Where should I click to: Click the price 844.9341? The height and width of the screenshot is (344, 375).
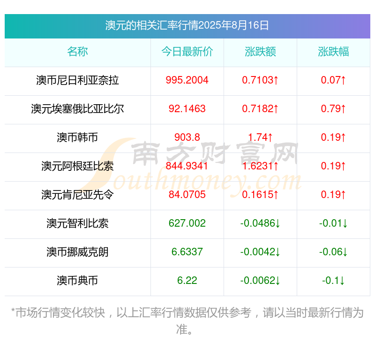tap(187, 166)
